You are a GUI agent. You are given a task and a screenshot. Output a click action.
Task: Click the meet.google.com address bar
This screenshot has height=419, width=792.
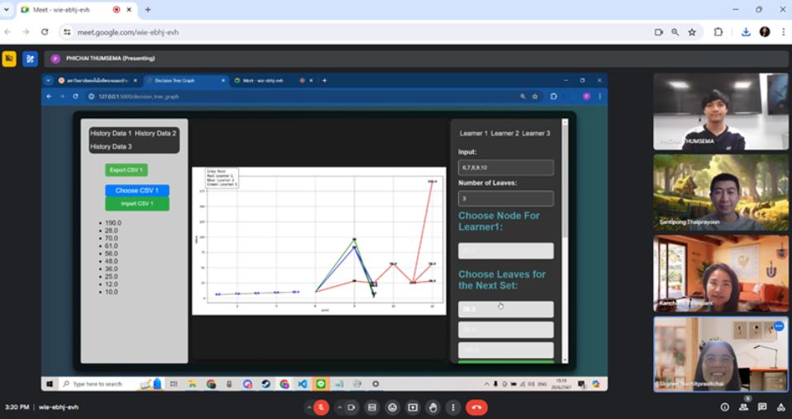tap(331, 32)
